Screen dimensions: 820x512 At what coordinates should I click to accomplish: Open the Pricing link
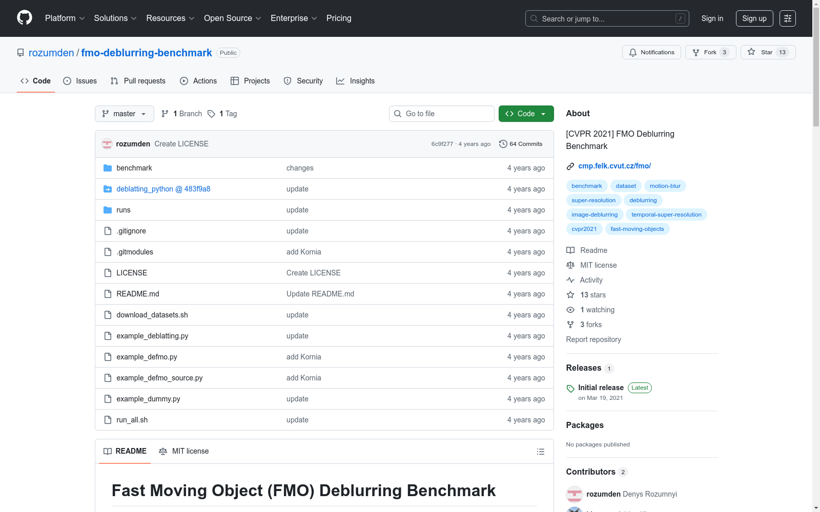pyautogui.click(x=339, y=18)
